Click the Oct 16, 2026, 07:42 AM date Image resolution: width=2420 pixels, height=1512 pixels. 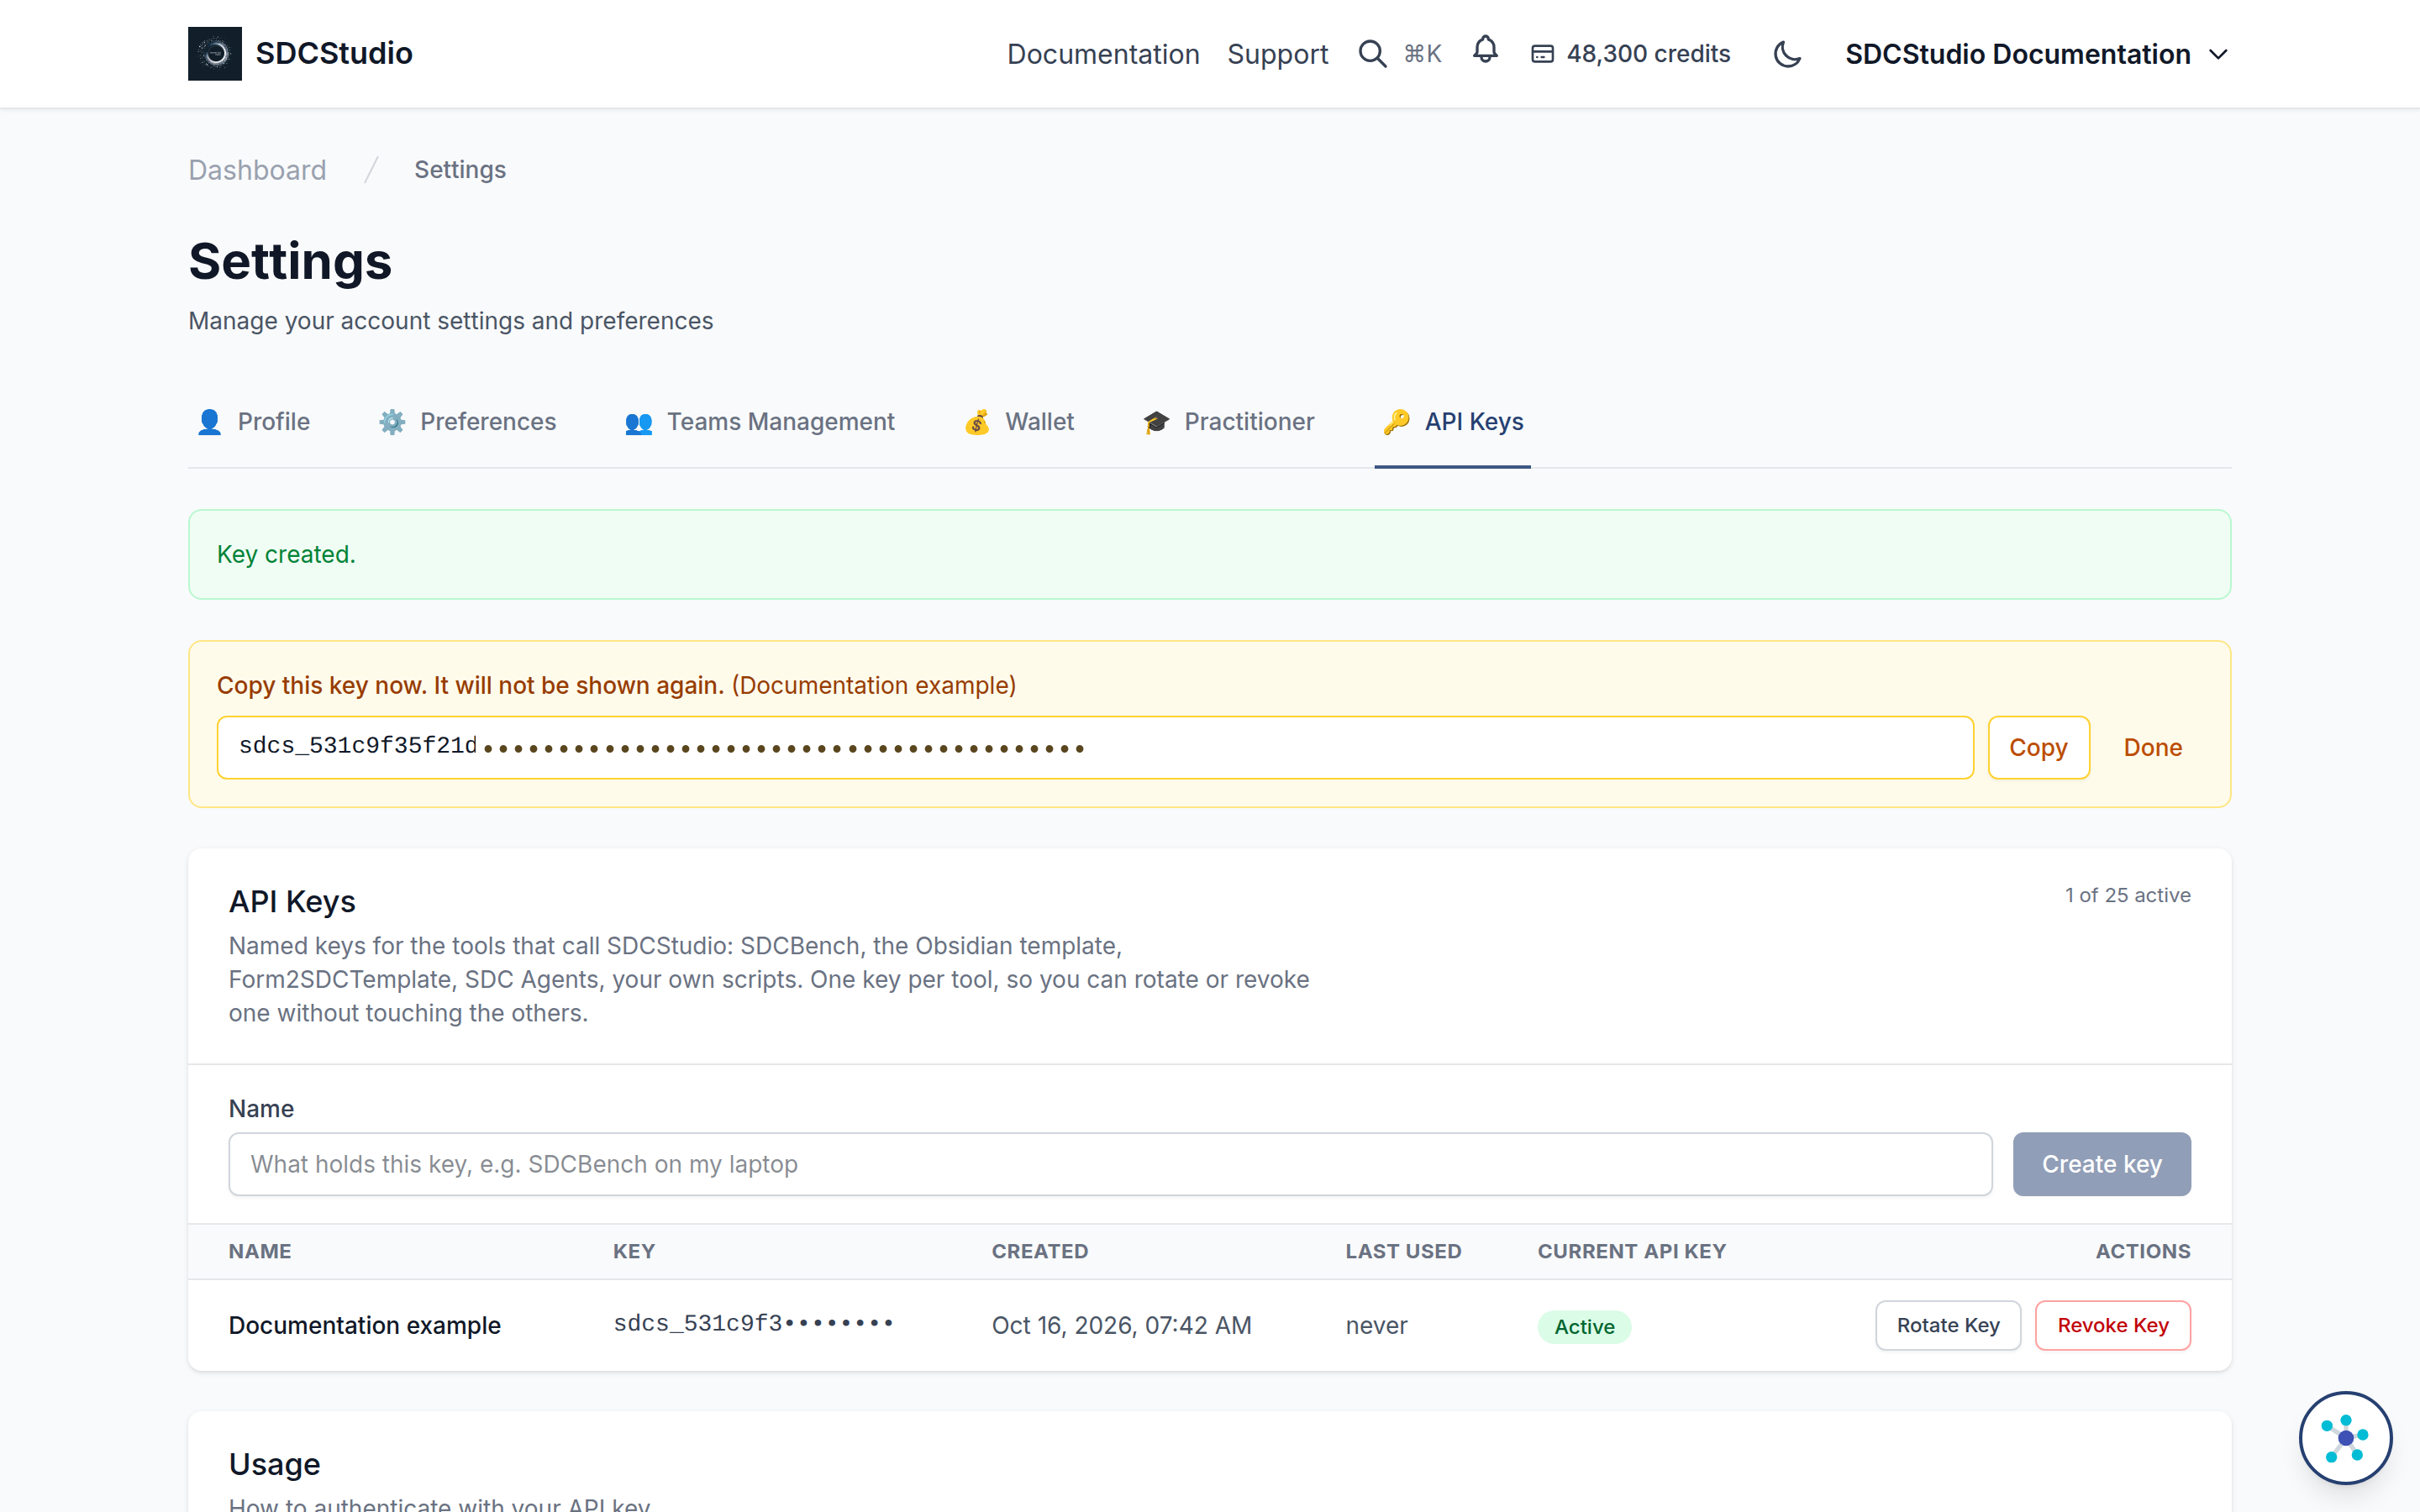click(x=1121, y=1325)
